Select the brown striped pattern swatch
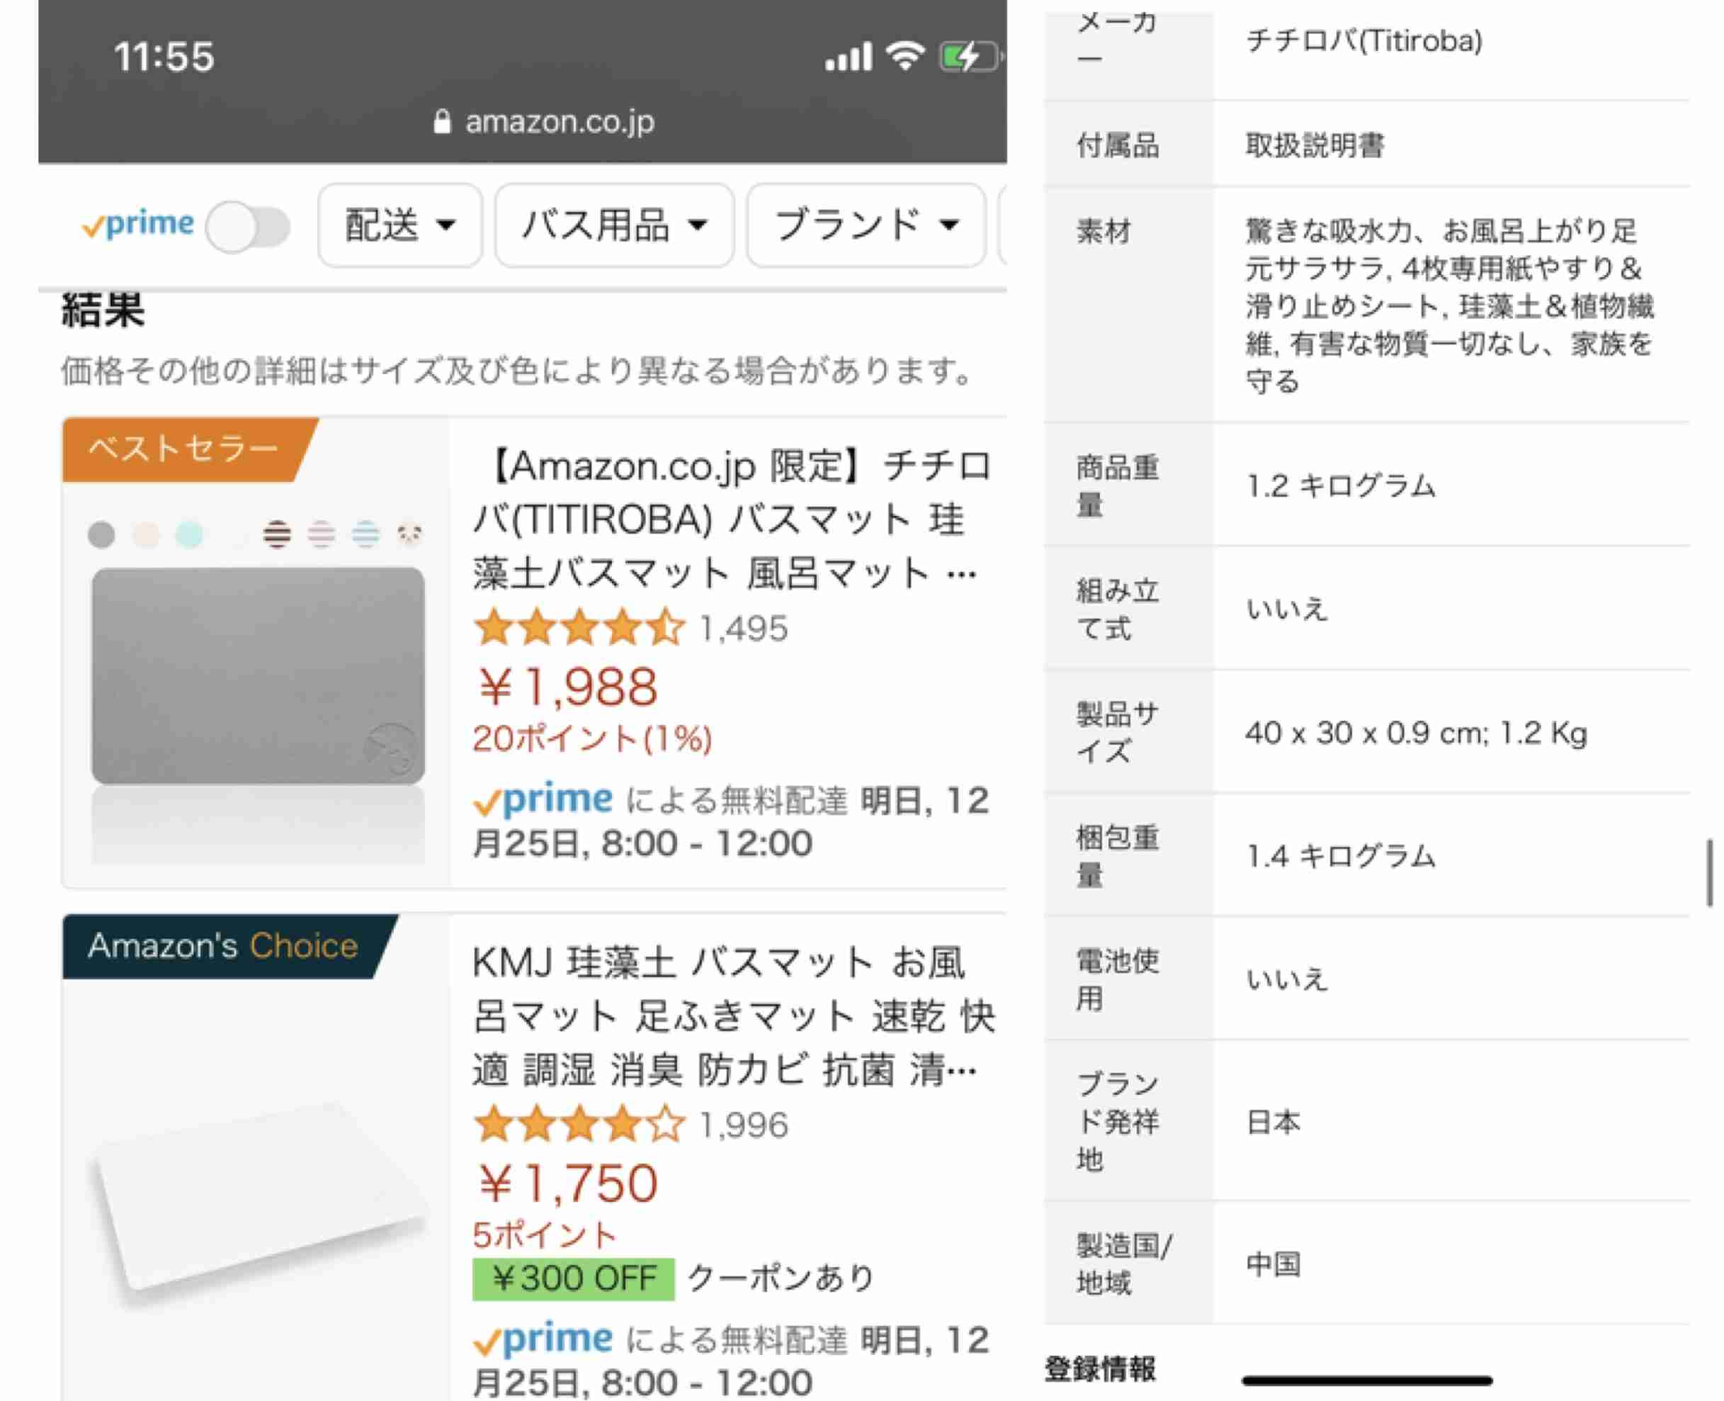The image size is (1724, 1401). point(277,534)
